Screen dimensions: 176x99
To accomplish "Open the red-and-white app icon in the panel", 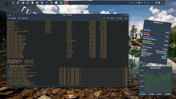I will [x=32, y=3].
